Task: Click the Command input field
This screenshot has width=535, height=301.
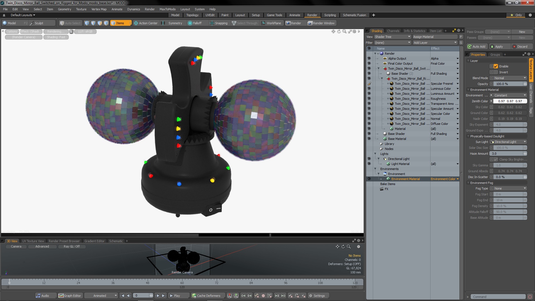Action: [498, 297]
